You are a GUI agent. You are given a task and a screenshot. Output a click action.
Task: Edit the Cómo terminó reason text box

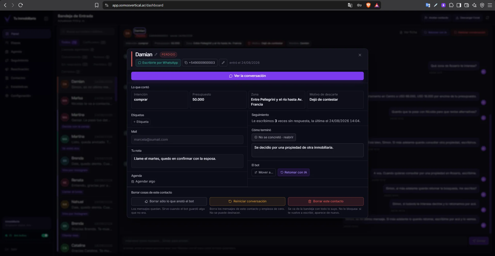(308, 150)
